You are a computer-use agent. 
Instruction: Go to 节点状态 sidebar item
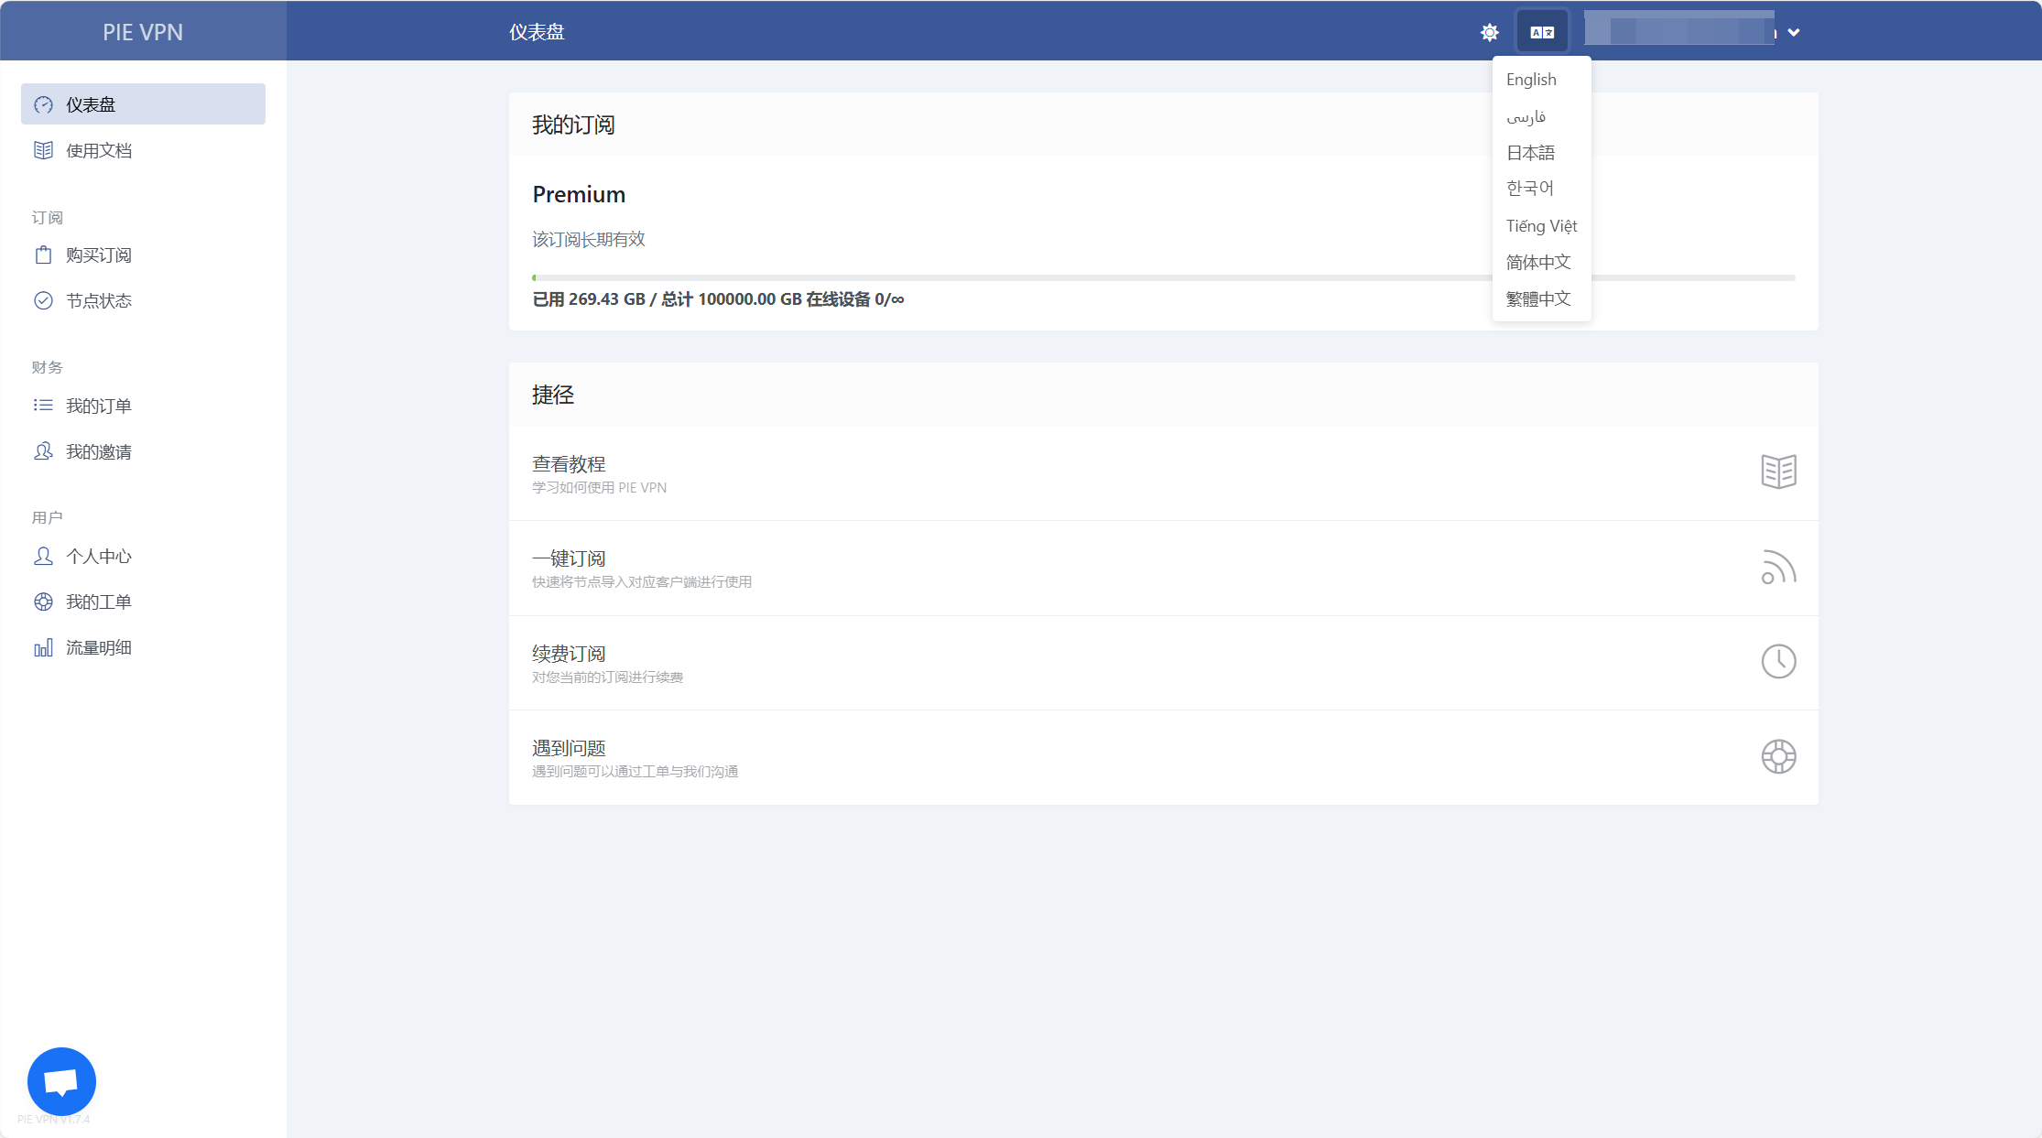[99, 301]
